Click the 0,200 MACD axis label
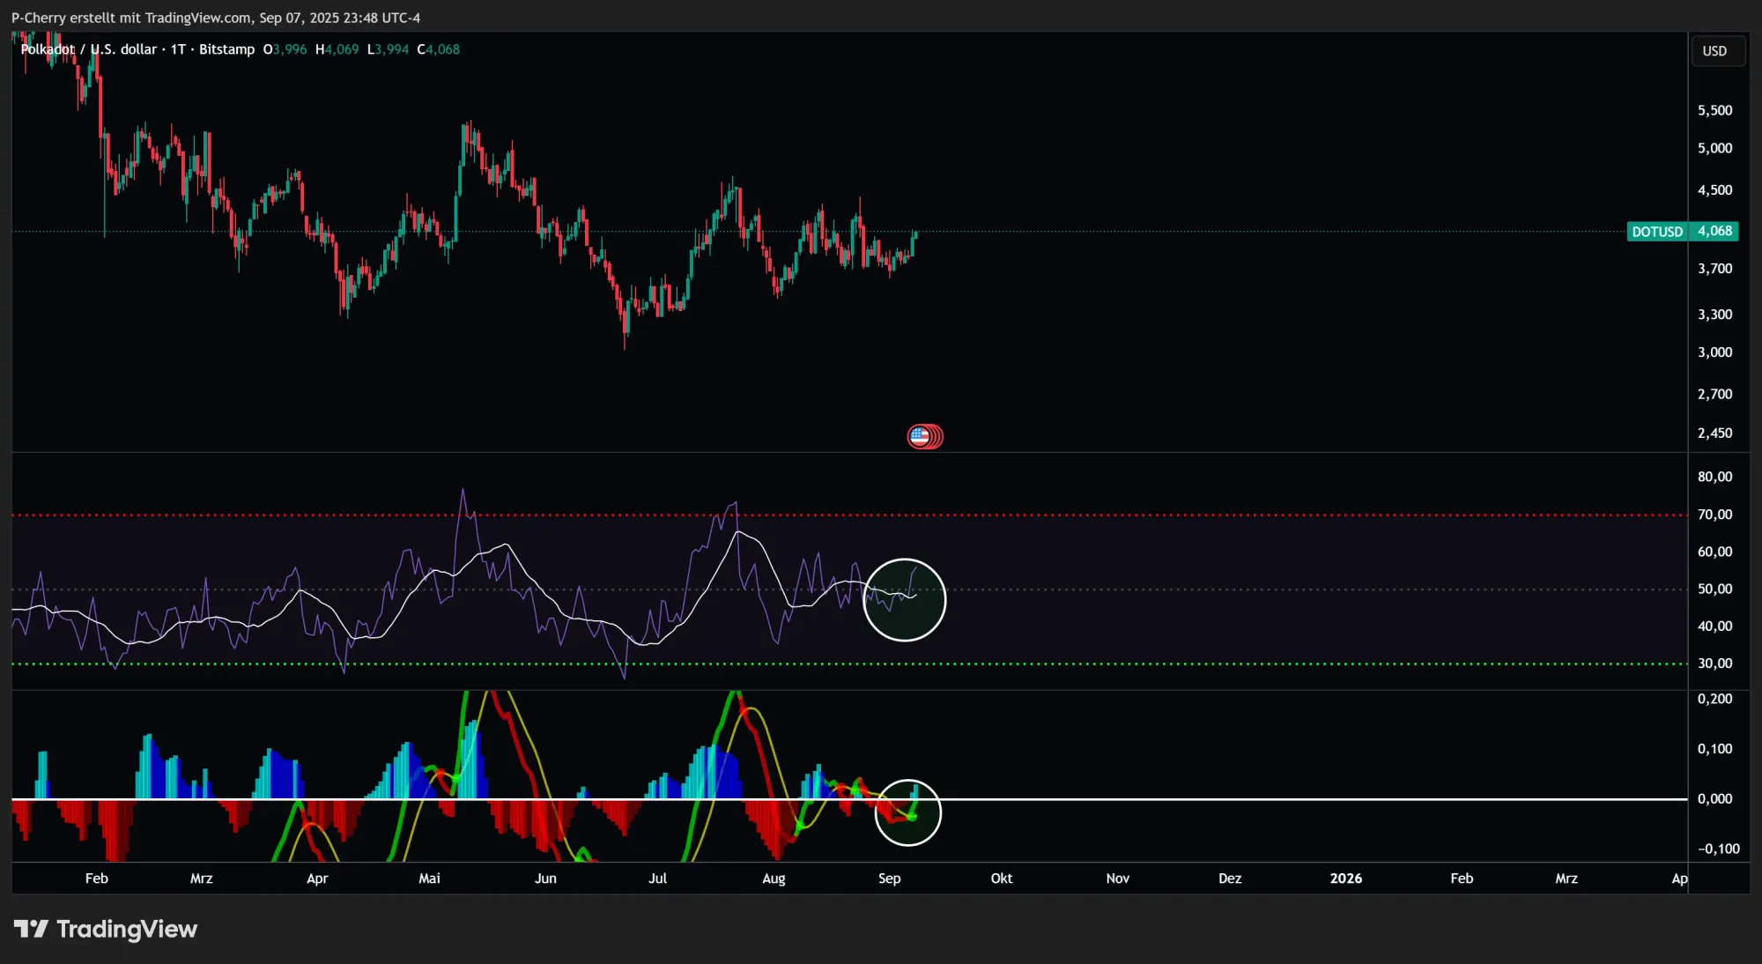 coord(1714,699)
